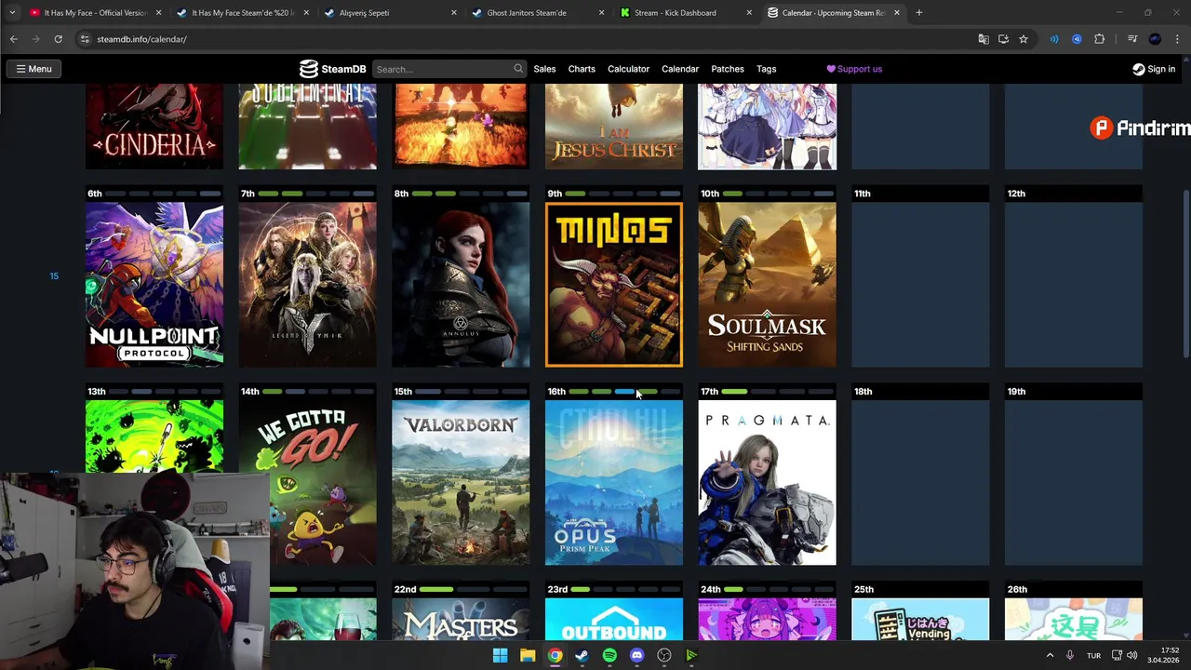Click the 9th date label

click(555, 194)
